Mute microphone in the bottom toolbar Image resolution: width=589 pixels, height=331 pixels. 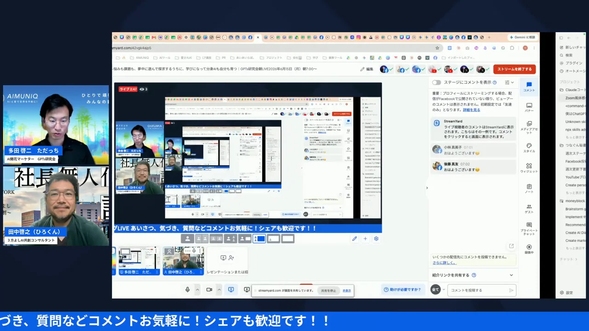tap(187, 290)
